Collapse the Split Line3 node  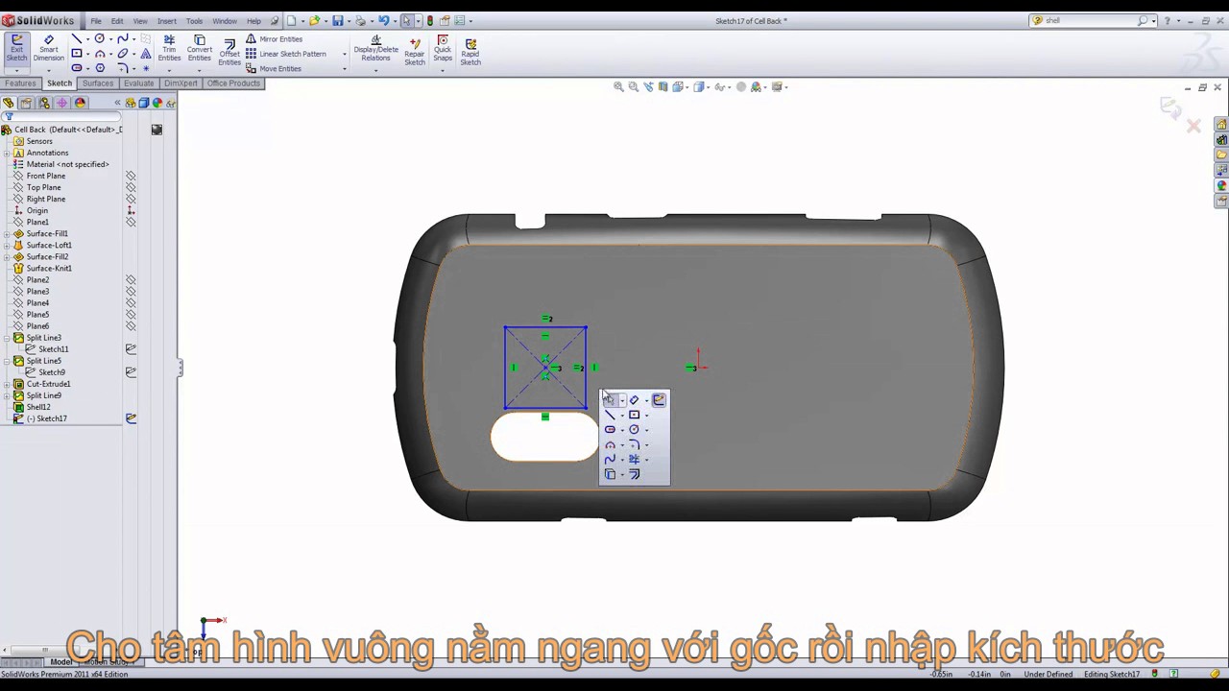[x=7, y=338]
